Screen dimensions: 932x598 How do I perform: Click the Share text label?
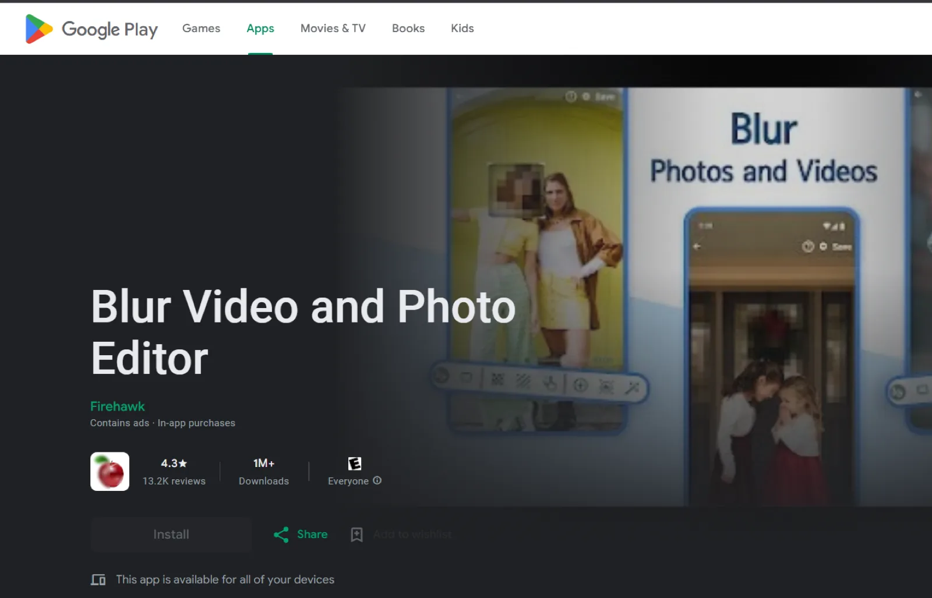[312, 534]
